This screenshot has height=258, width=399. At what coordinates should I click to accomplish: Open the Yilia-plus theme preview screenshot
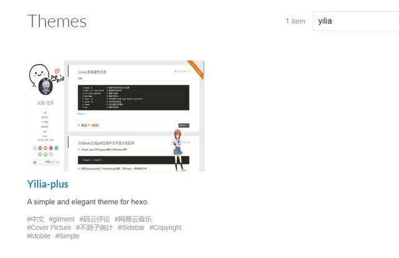(116, 116)
